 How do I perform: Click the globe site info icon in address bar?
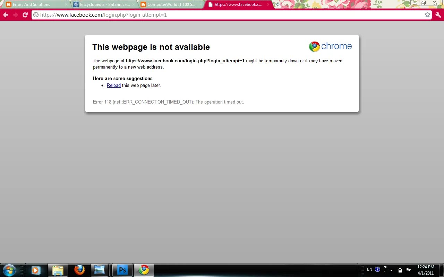[x=36, y=15]
